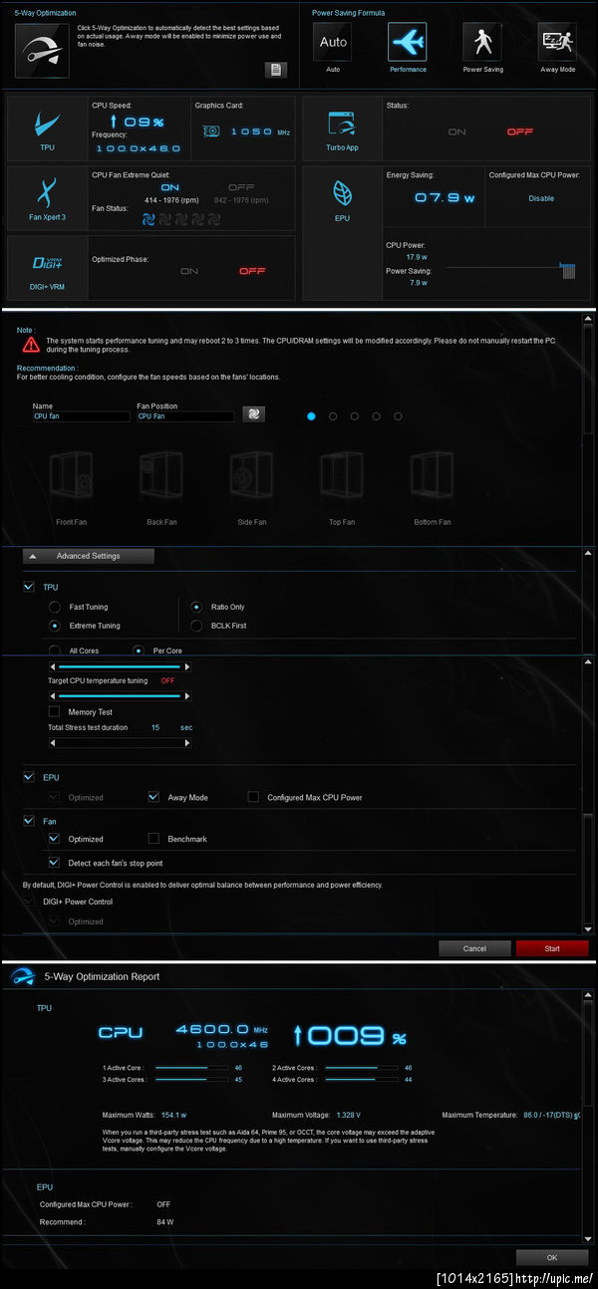Click the fan Name input field
The width and height of the screenshot is (598, 1289).
click(x=81, y=416)
